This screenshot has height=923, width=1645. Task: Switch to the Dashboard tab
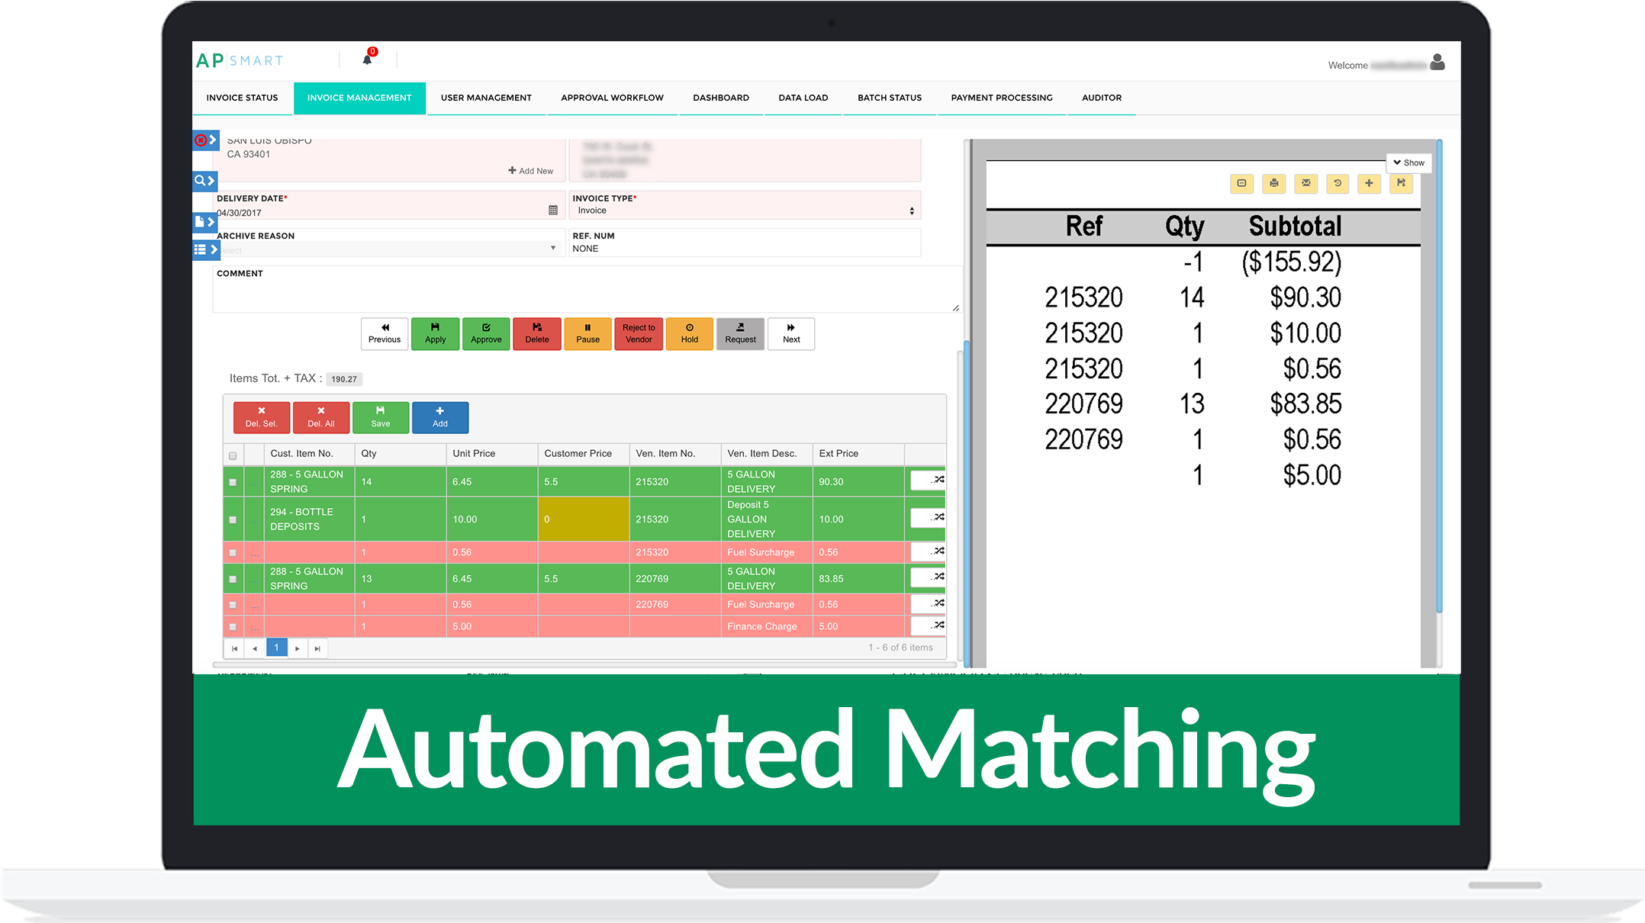coord(720,98)
